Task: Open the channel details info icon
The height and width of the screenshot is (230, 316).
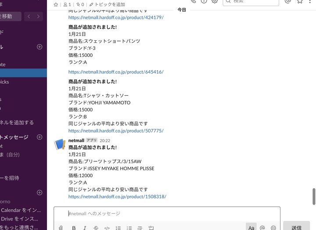Action: pos(204,1)
